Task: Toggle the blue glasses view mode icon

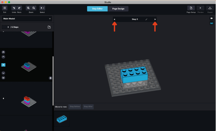Action: pyautogui.click(x=212, y=23)
